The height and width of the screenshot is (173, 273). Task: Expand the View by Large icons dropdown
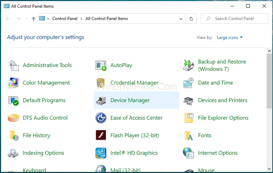[x=230, y=38]
